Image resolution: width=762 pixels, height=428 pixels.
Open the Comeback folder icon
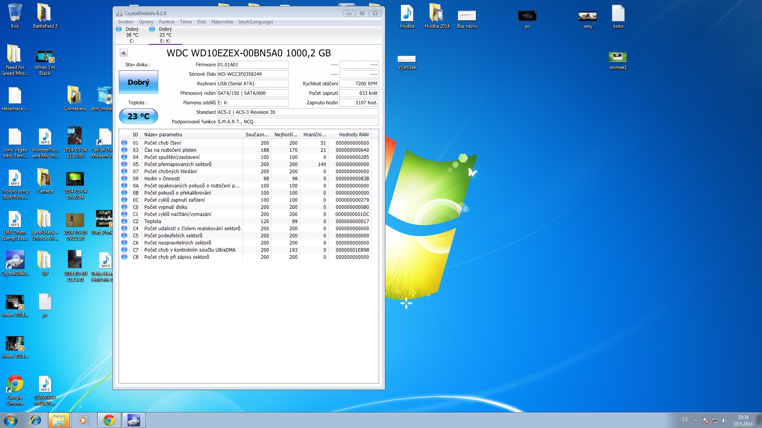point(75,99)
